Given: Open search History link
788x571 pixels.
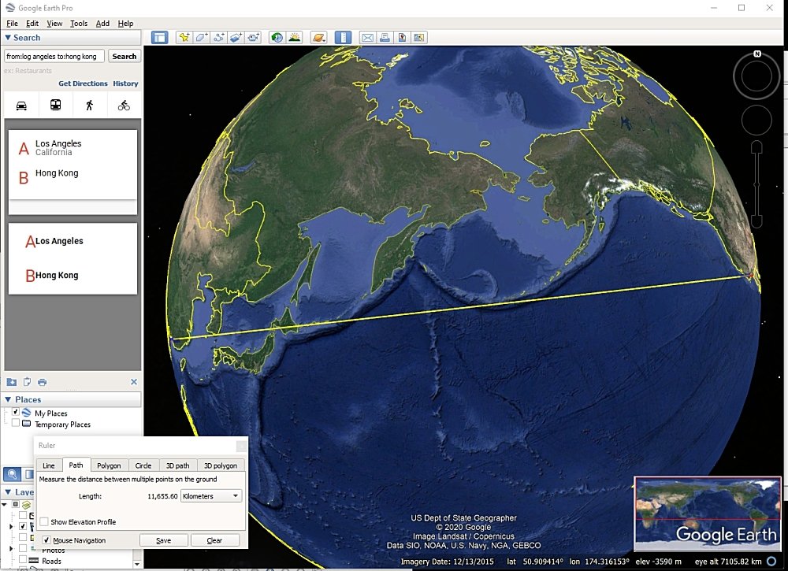Looking at the screenshot, I should tap(125, 83).
